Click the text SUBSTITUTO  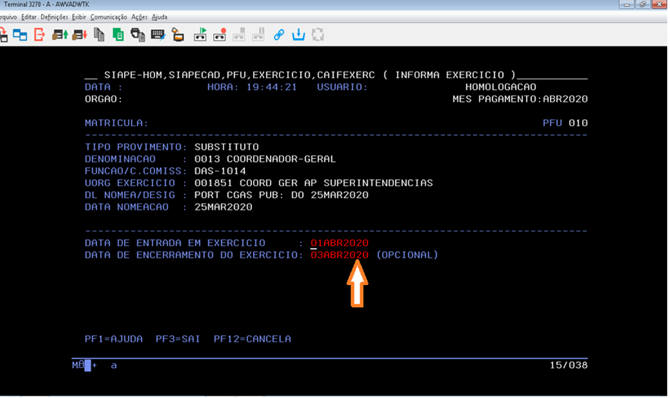click(226, 147)
